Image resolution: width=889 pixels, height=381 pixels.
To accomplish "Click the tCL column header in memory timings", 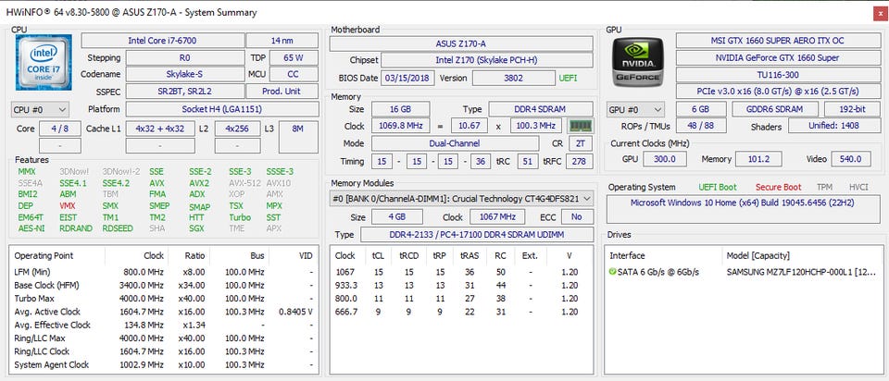I will tap(378, 255).
